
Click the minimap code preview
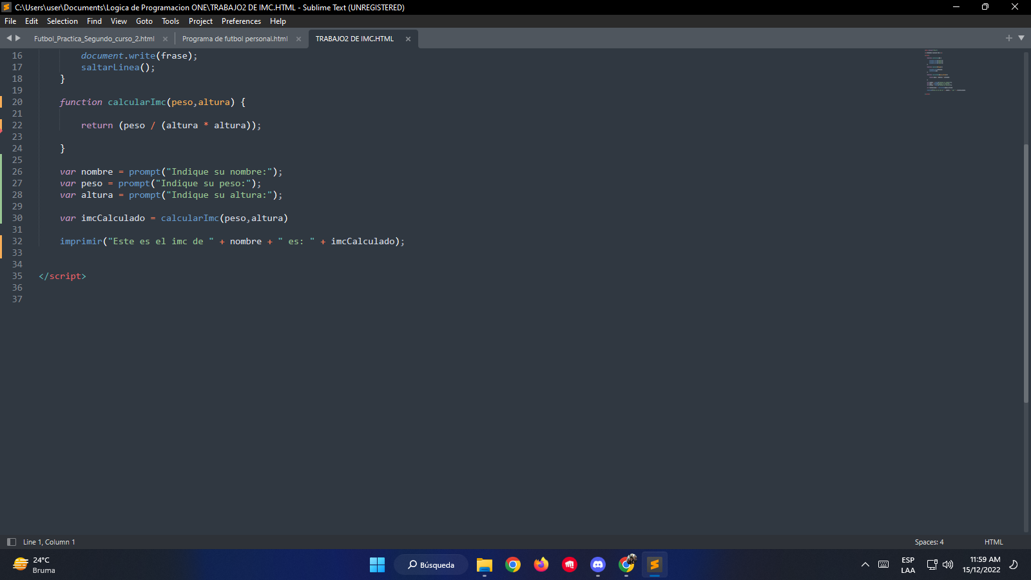[x=945, y=72]
